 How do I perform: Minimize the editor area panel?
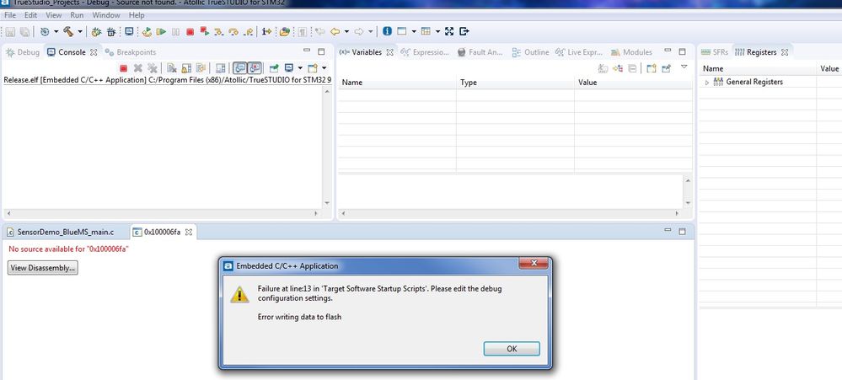click(668, 232)
